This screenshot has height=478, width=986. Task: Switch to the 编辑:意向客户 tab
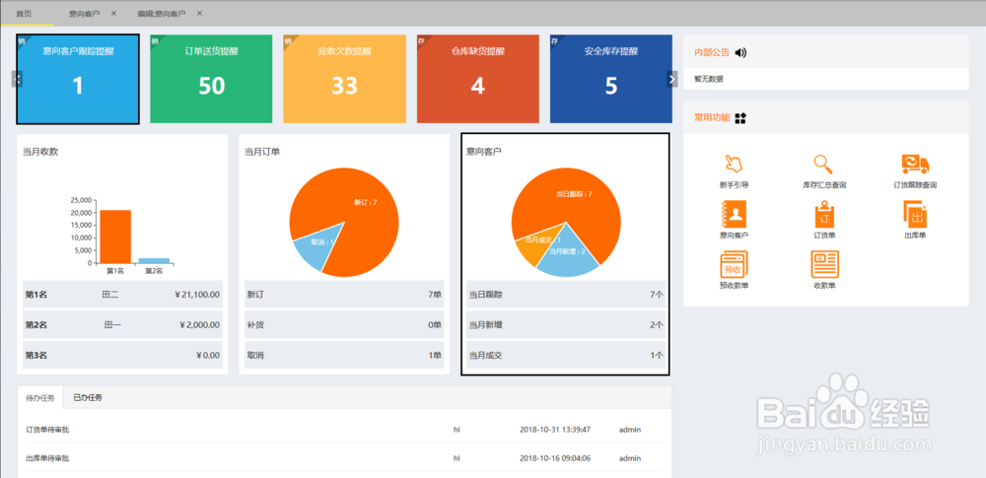[x=162, y=13]
